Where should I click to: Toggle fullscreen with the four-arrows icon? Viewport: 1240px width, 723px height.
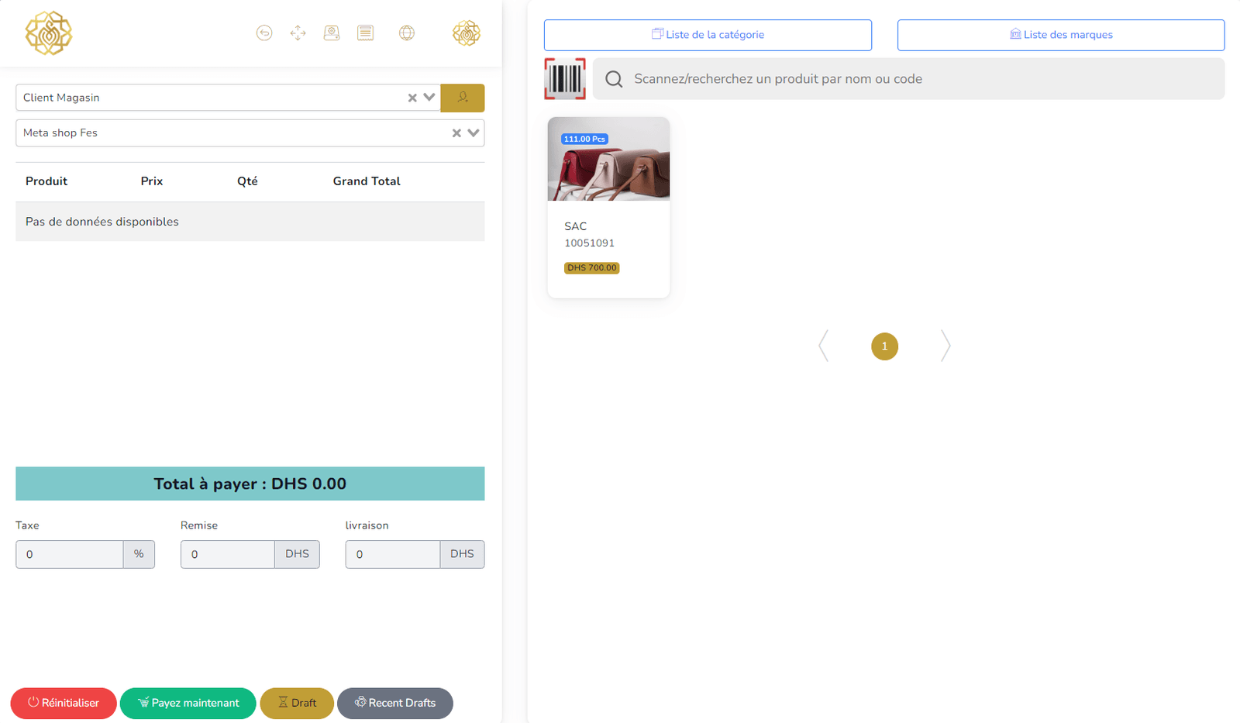pyautogui.click(x=298, y=33)
